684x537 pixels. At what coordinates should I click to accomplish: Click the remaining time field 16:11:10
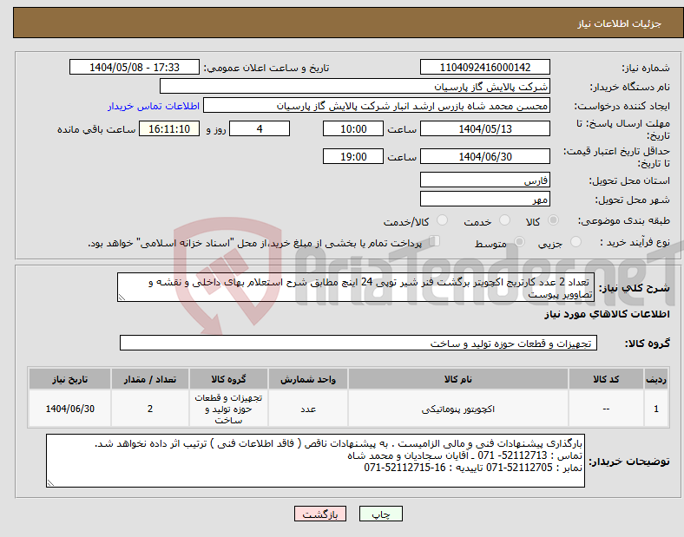point(169,128)
